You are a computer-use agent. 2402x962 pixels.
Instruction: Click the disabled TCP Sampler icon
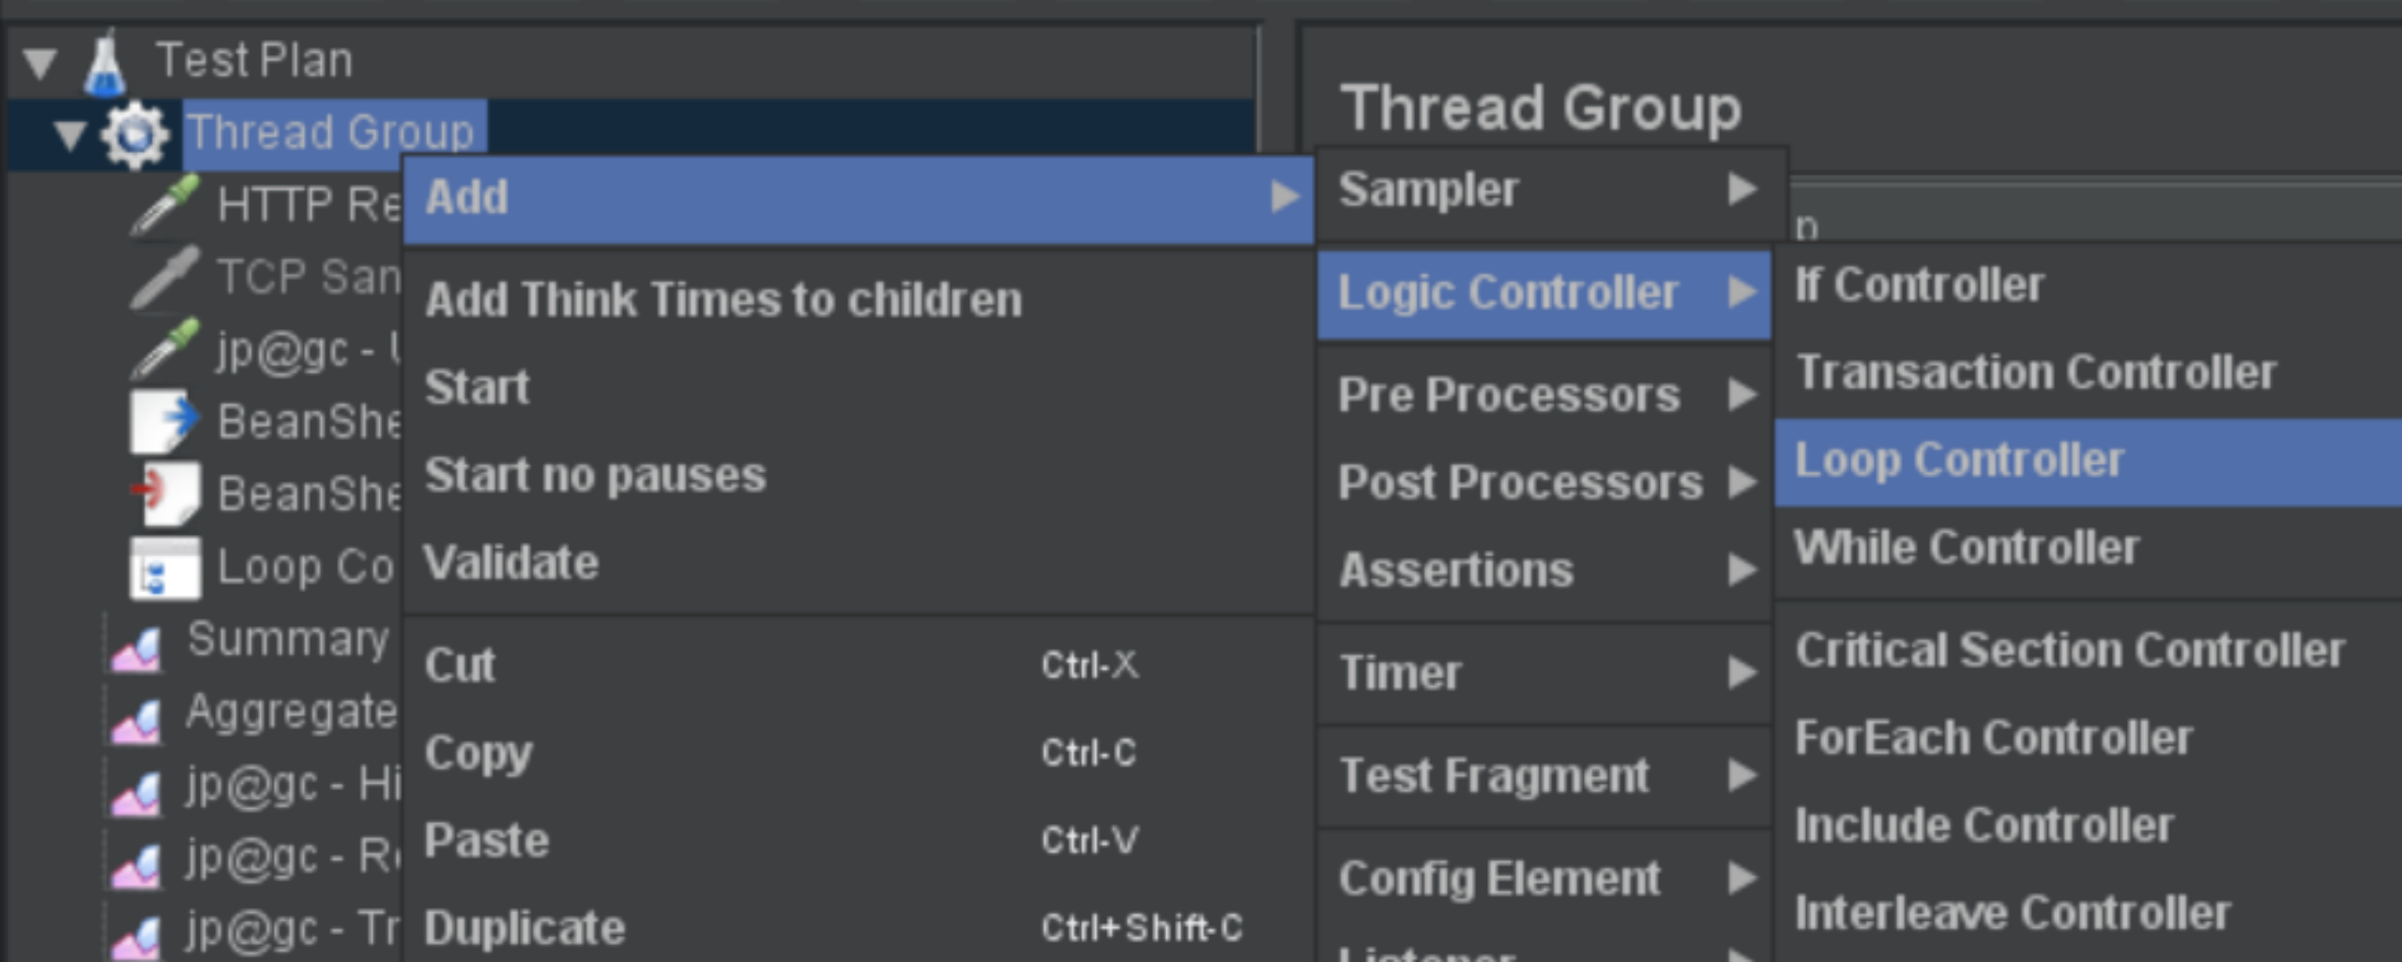coord(165,277)
